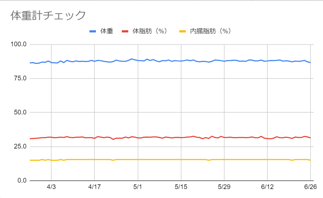Image resolution: width=323 pixels, height=198 pixels.
Task: Click the 体重 legend label
Action: pyautogui.click(x=107, y=31)
